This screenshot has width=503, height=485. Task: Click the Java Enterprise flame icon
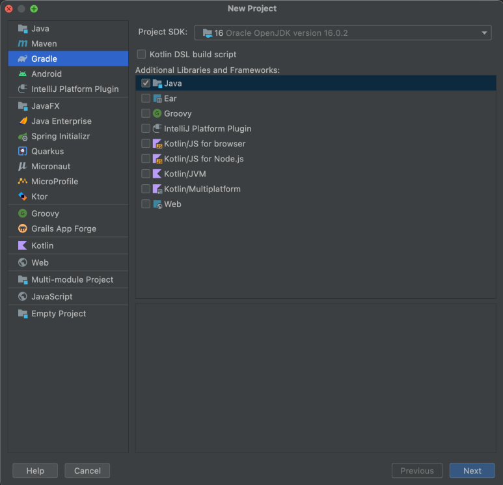(23, 121)
